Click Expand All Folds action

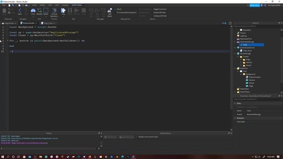tap(160, 13)
